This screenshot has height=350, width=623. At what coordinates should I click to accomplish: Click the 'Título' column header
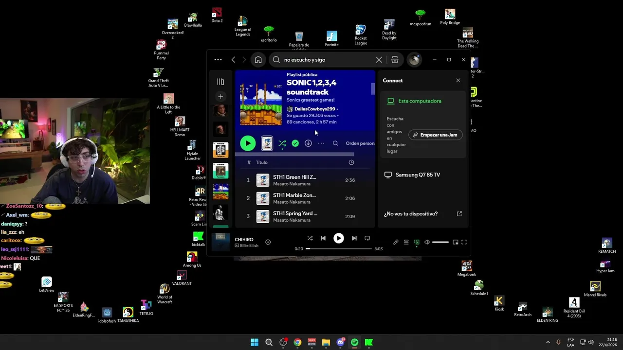[262, 162]
